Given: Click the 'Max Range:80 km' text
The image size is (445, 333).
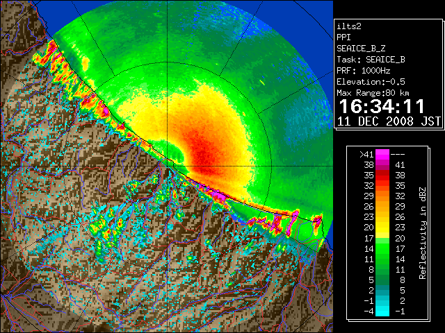Looking at the screenshot, I should tap(373, 93).
